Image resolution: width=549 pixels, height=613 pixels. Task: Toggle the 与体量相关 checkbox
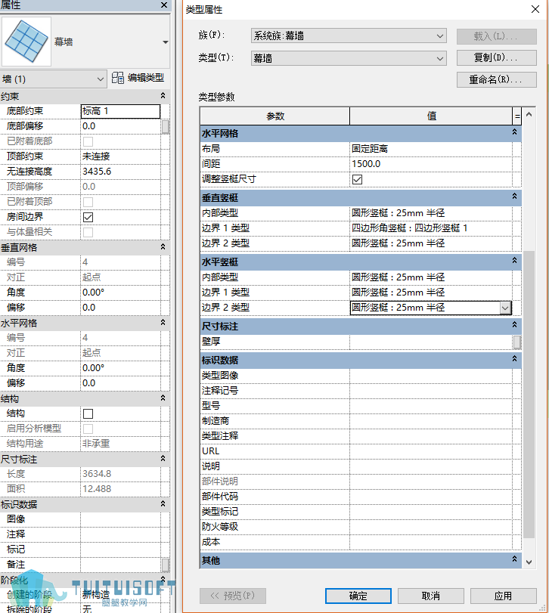pyautogui.click(x=88, y=232)
